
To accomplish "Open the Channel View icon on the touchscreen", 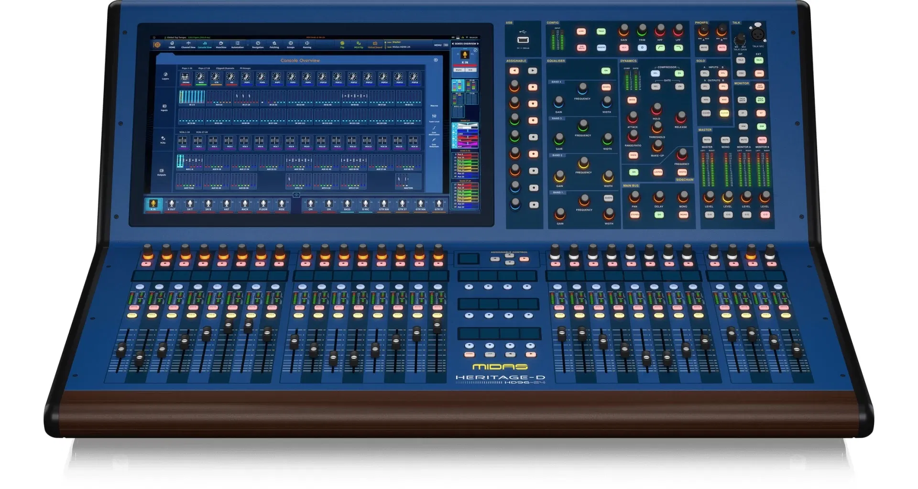I will [x=188, y=44].
